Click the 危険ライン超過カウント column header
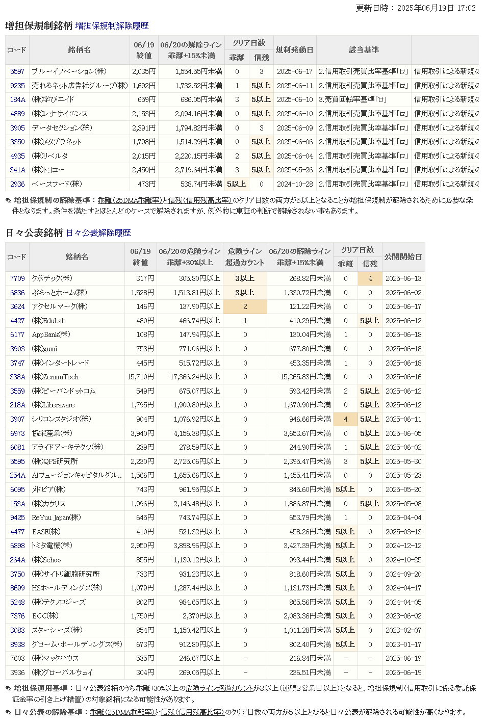 point(245,257)
